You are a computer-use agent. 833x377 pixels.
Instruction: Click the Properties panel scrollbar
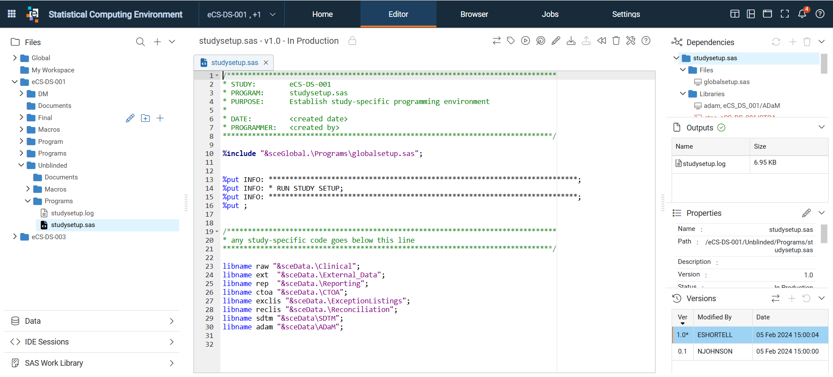824,234
